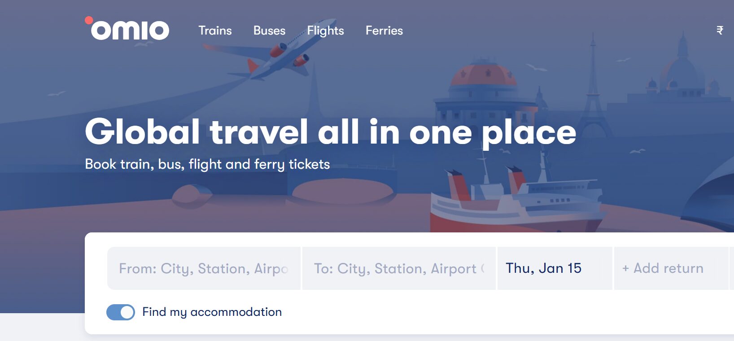
Task: Click the Book train, bus, flight subheading
Action: 207,164
